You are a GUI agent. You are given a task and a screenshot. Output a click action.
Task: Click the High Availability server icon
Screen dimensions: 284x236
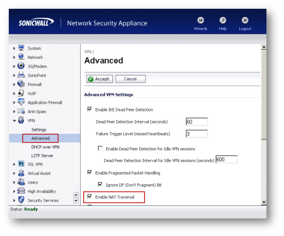coord(21,191)
